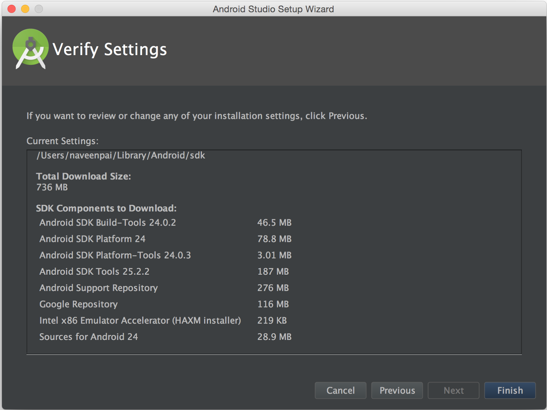
Task: Click the SDK Components to Download label
Action: pos(106,208)
